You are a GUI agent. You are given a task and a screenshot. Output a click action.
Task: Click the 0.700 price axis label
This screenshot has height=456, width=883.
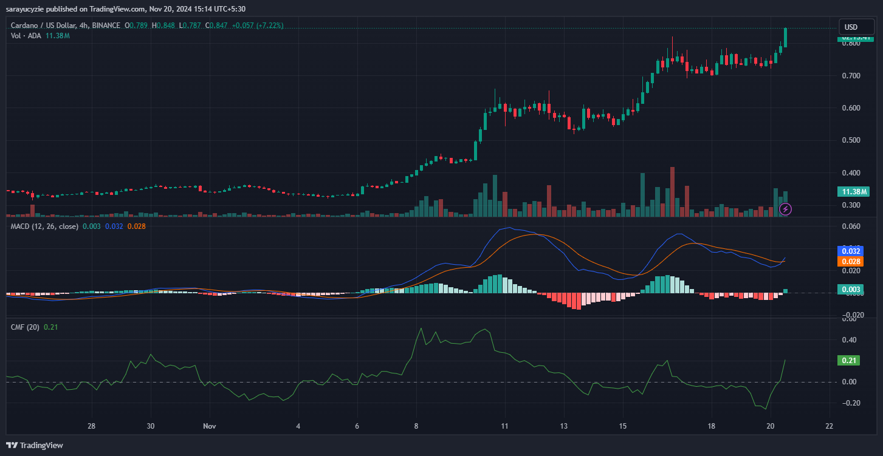[x=850, y=76]
